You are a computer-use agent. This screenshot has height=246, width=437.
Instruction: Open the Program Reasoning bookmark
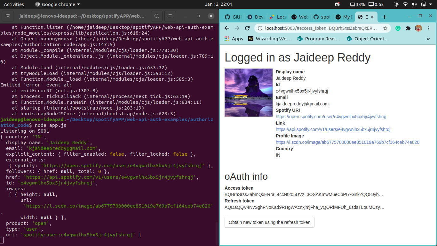tap(319, 39)
